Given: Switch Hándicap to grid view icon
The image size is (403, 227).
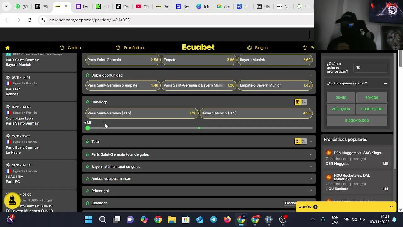Looking at the screenshot, I should click(x=298, y=102).
